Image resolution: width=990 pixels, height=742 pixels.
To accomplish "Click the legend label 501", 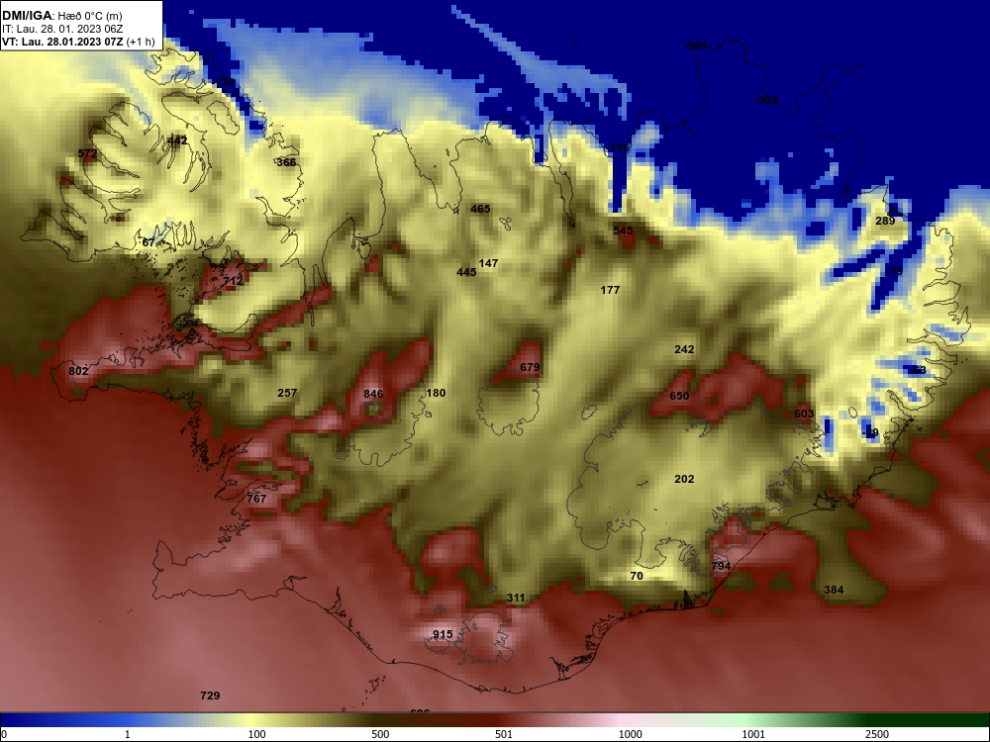I will tap(504, 734).
